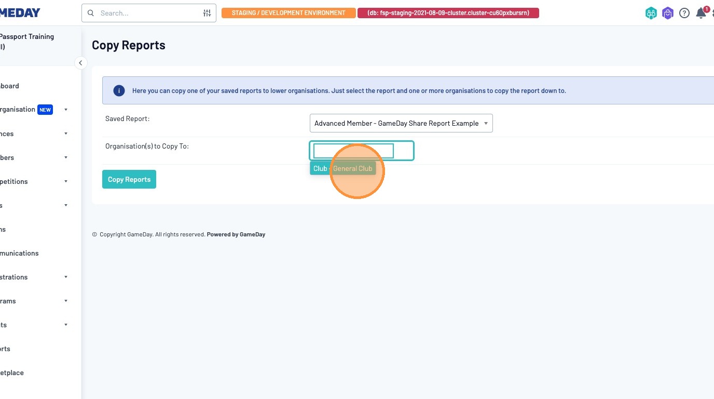Collapse the sidebar with the chevron button
This screenshot has width=714, height=399.
coord(80,63)
